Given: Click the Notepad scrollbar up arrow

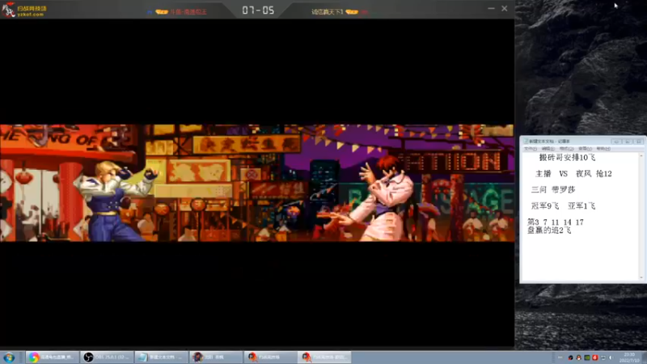Looking at the screenshot, I should (x=641, y=155).
